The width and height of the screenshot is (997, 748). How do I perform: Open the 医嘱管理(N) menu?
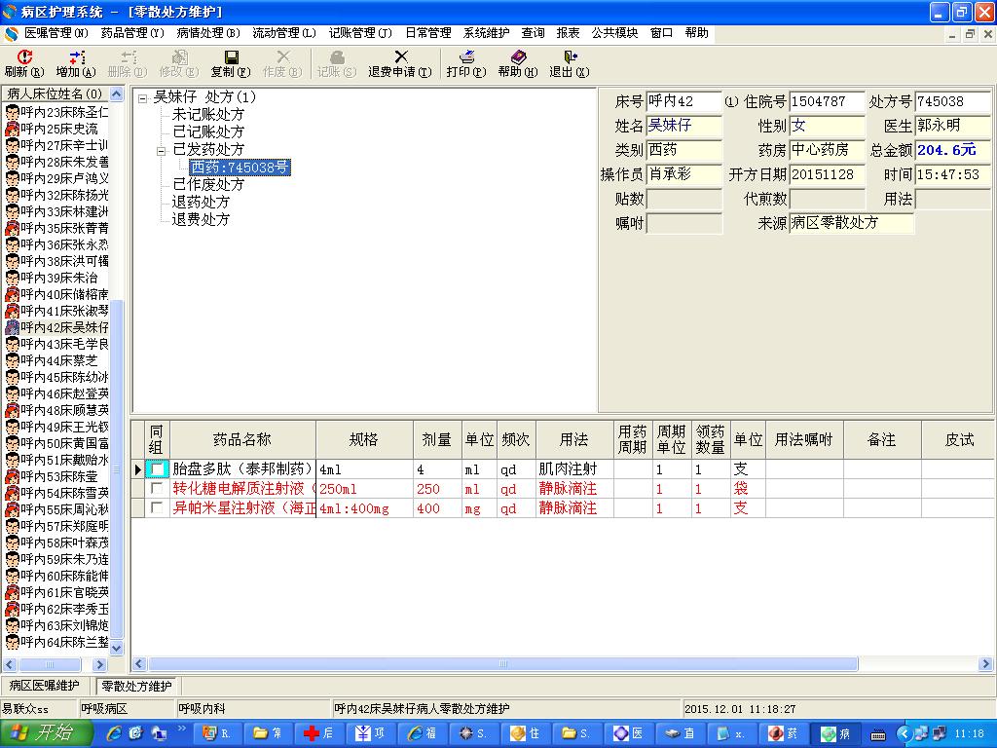point(55,33)
